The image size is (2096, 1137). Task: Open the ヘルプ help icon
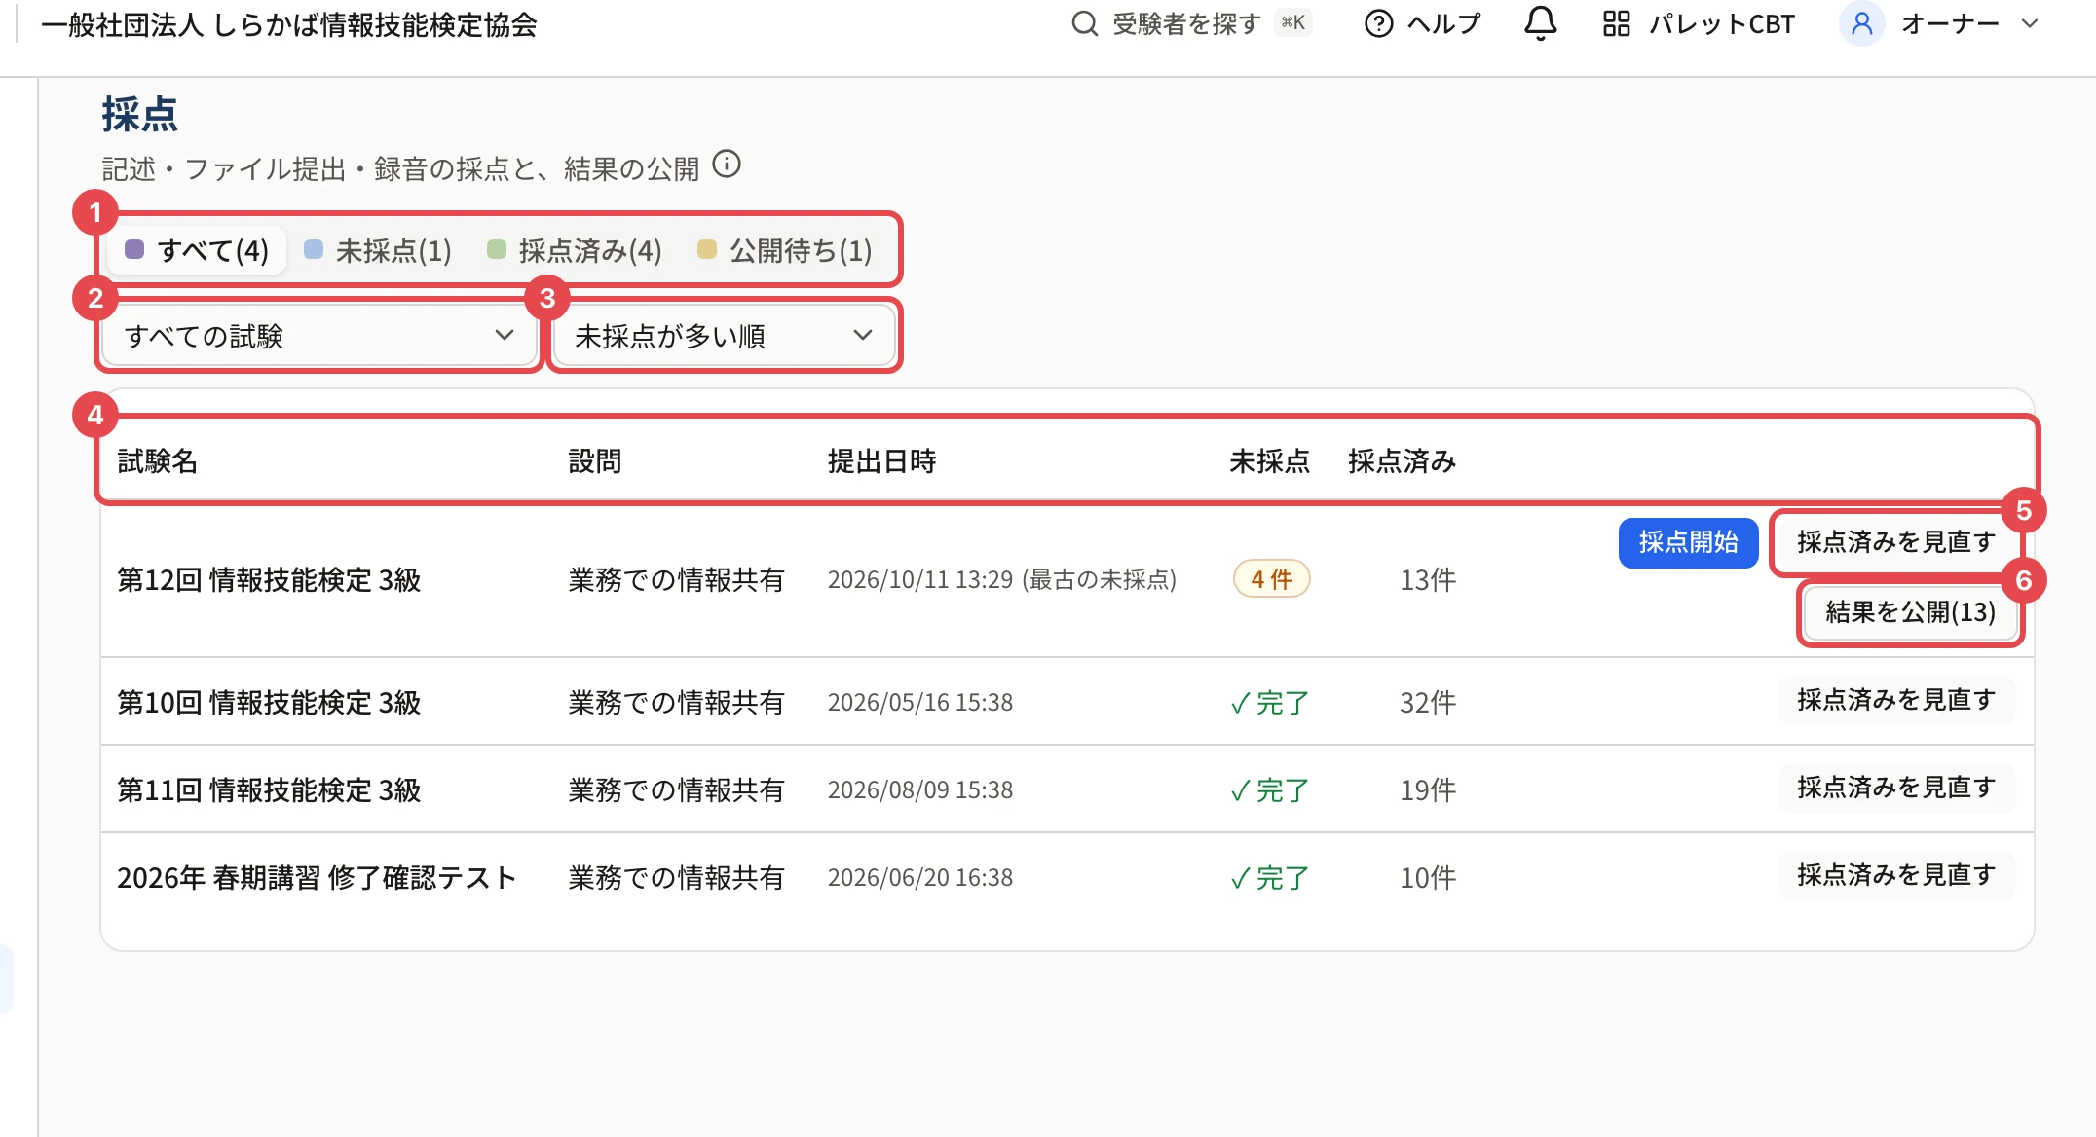(1378, 23)
